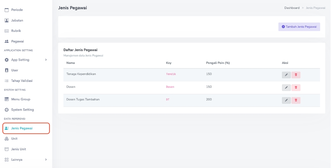Open the Rubrik menu item
This screenshot has height=168, width=331.
[x=16, y=31]
